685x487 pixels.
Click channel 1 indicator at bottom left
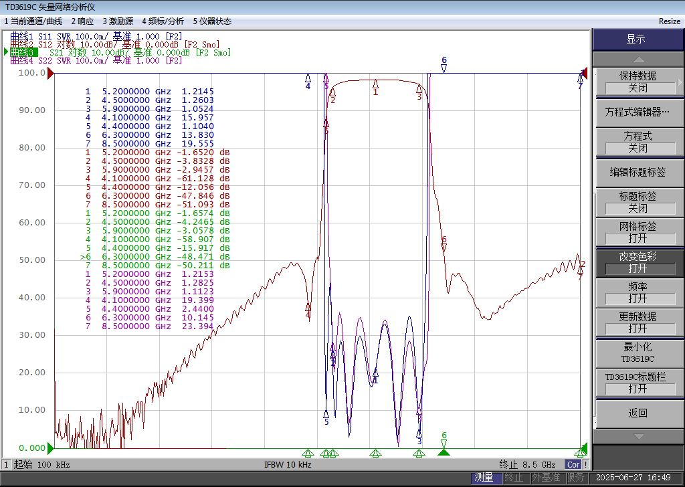[x=6, y=464]
